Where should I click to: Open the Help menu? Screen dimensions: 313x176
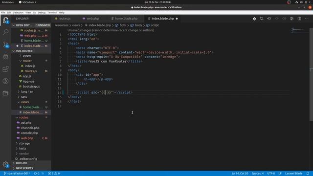pyautogui.click(x=62, y=12)
